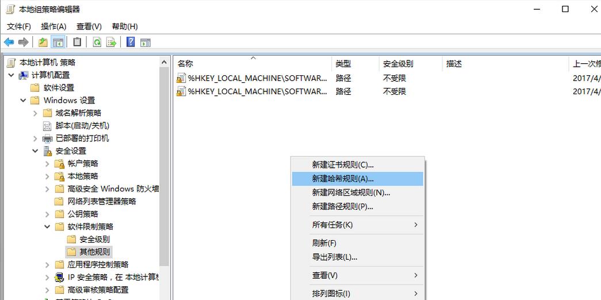The width and height of the screenshot is (601, 300).
Task: Click the lock icon next to 安全设置
Action: (48, 151)
